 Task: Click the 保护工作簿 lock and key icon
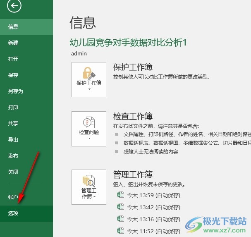click(89, 73)
